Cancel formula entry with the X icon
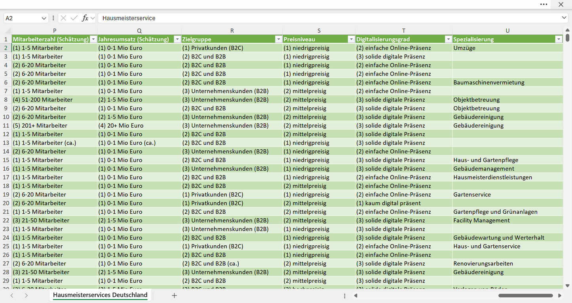 (x=63, y=18)
